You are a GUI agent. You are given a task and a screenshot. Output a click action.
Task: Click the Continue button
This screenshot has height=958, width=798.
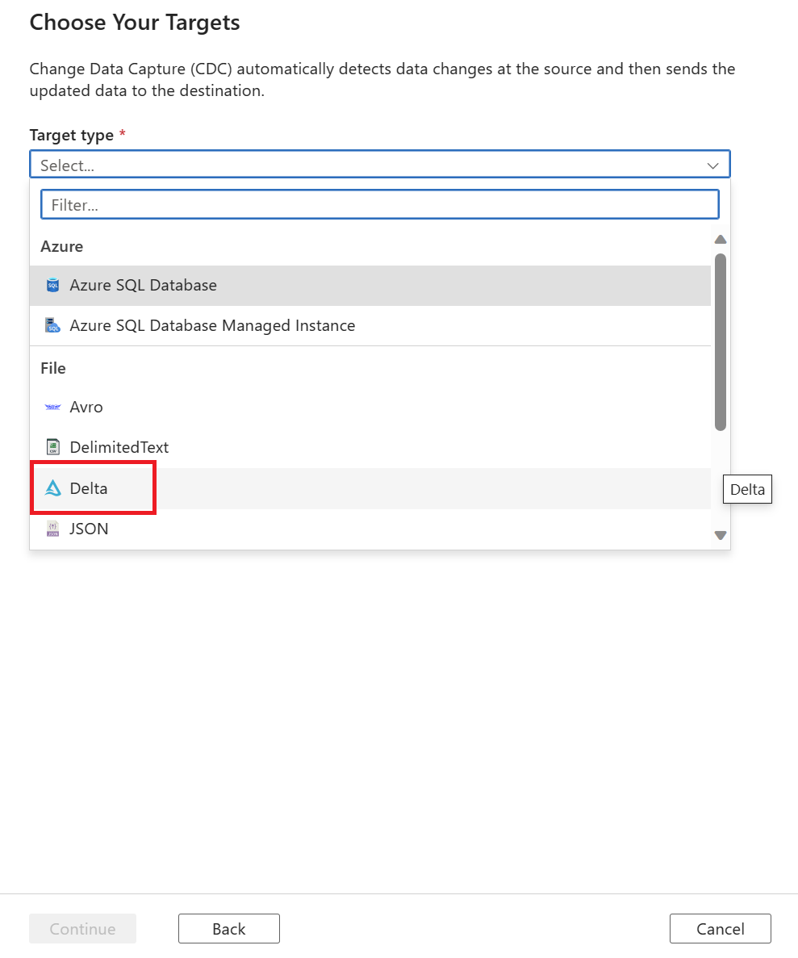(x=82, y=928)
